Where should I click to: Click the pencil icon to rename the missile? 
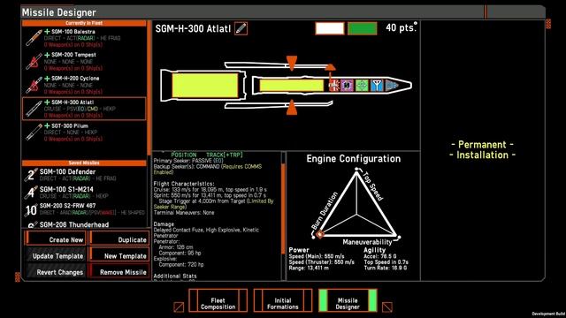(241, 28)
